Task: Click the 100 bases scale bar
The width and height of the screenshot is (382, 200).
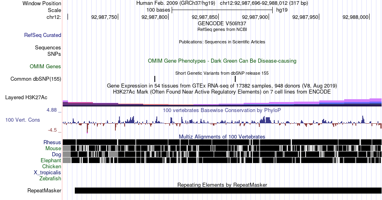Action: click(x=222, y=10)
